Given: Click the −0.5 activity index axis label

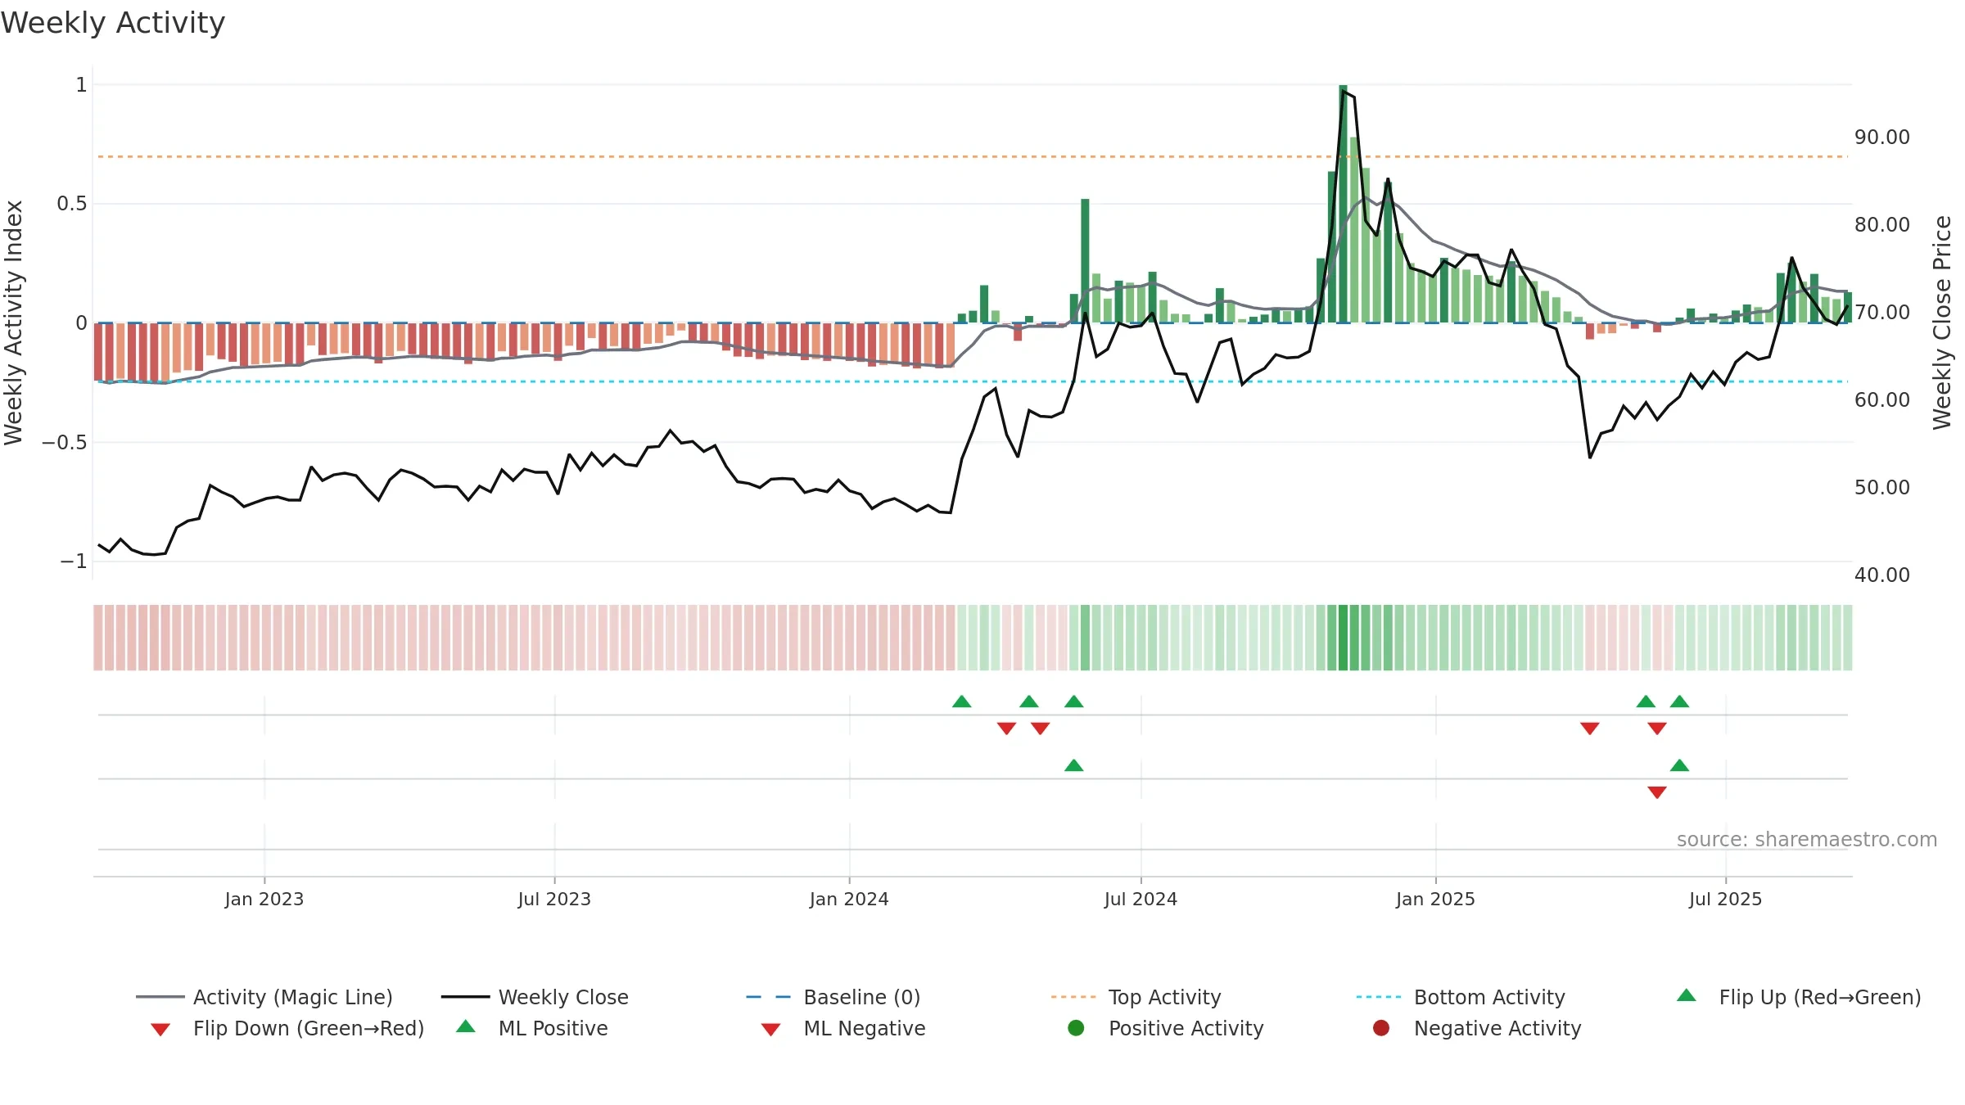Looking at the screenshot, I should click(x=65, y=443).
